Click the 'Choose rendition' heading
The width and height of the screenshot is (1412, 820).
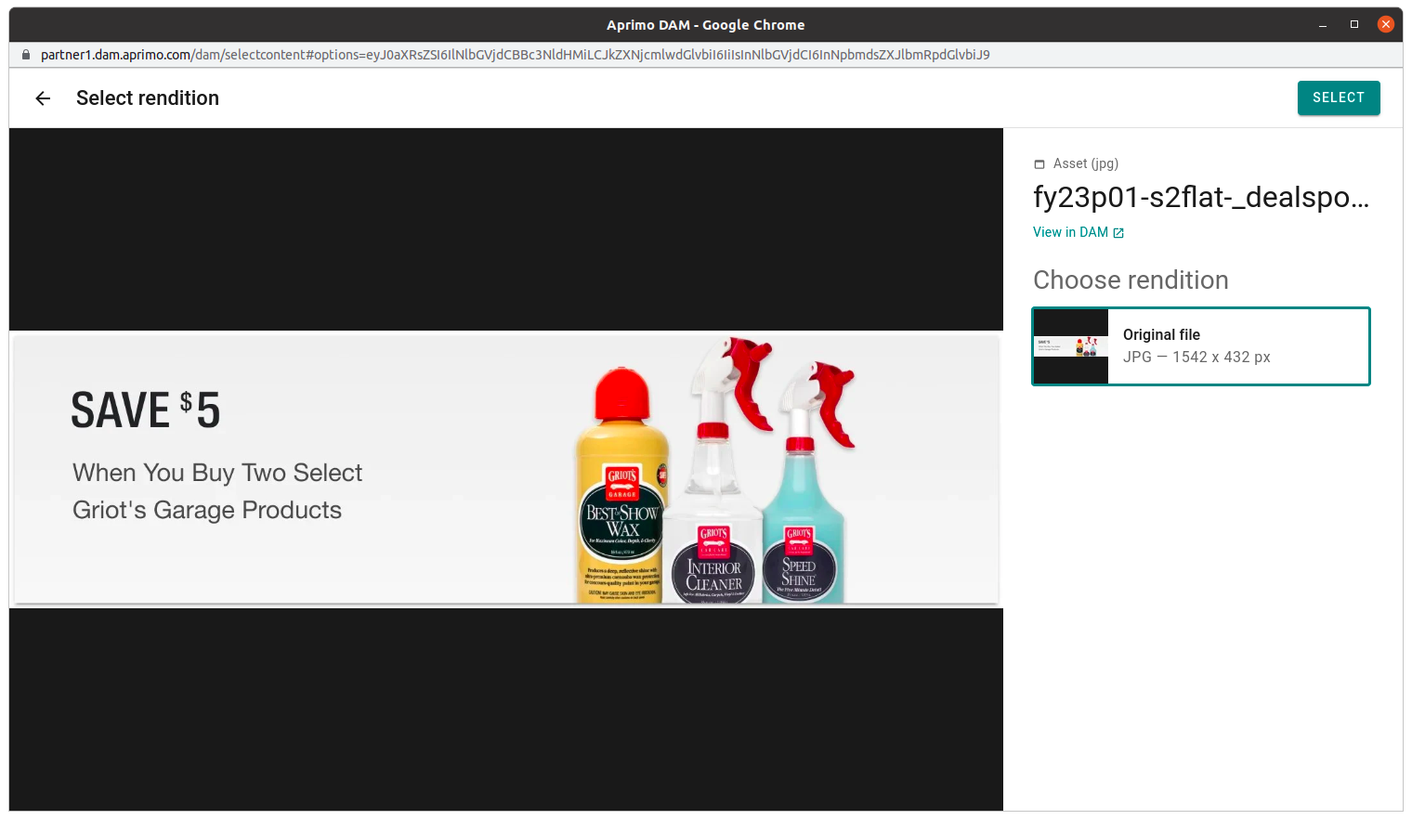point(1131,280)
